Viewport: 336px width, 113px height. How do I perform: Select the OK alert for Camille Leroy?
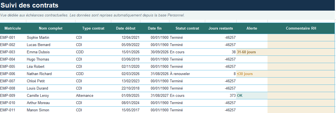(252, 95)
